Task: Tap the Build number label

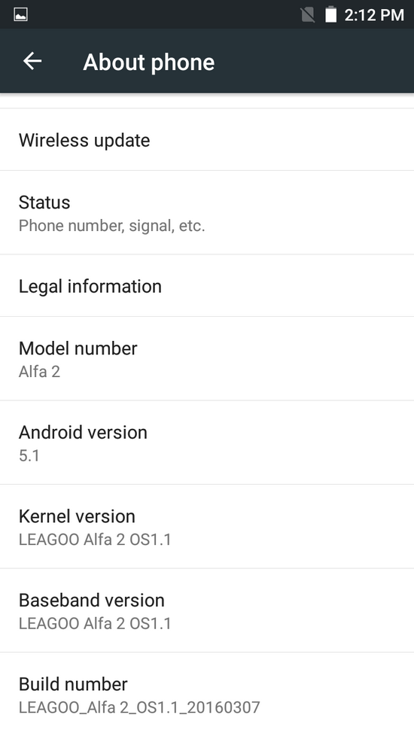Action: coord(73,684)
